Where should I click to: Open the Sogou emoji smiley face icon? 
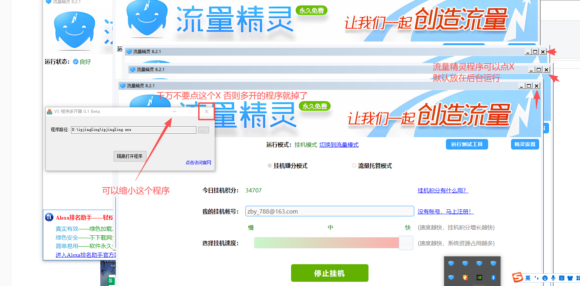coord(545,278)
